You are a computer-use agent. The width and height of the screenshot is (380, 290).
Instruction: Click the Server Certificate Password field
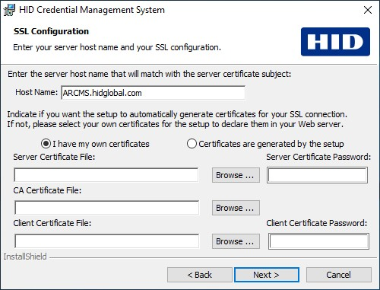click(x=317, y=175)
